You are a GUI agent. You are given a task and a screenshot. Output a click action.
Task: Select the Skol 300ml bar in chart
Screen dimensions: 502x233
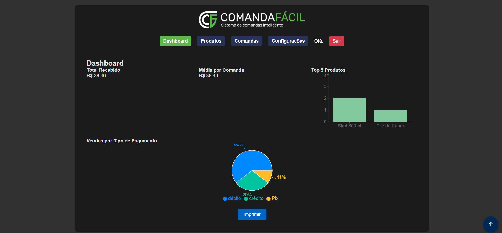tap(349, 110)
